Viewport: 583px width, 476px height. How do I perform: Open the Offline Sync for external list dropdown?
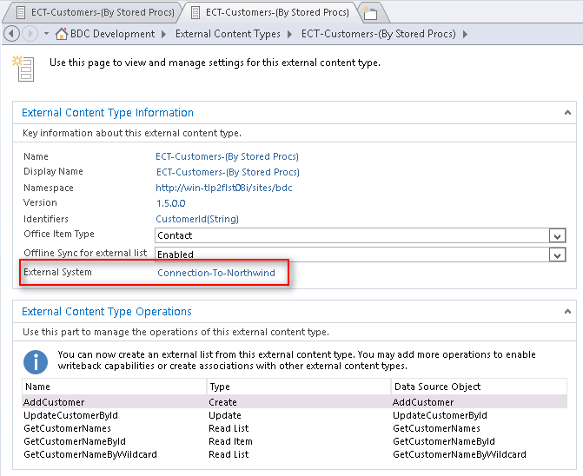[x=558, y=255]
